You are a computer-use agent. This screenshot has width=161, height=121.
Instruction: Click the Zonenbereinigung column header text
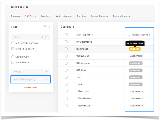point(139,35)
